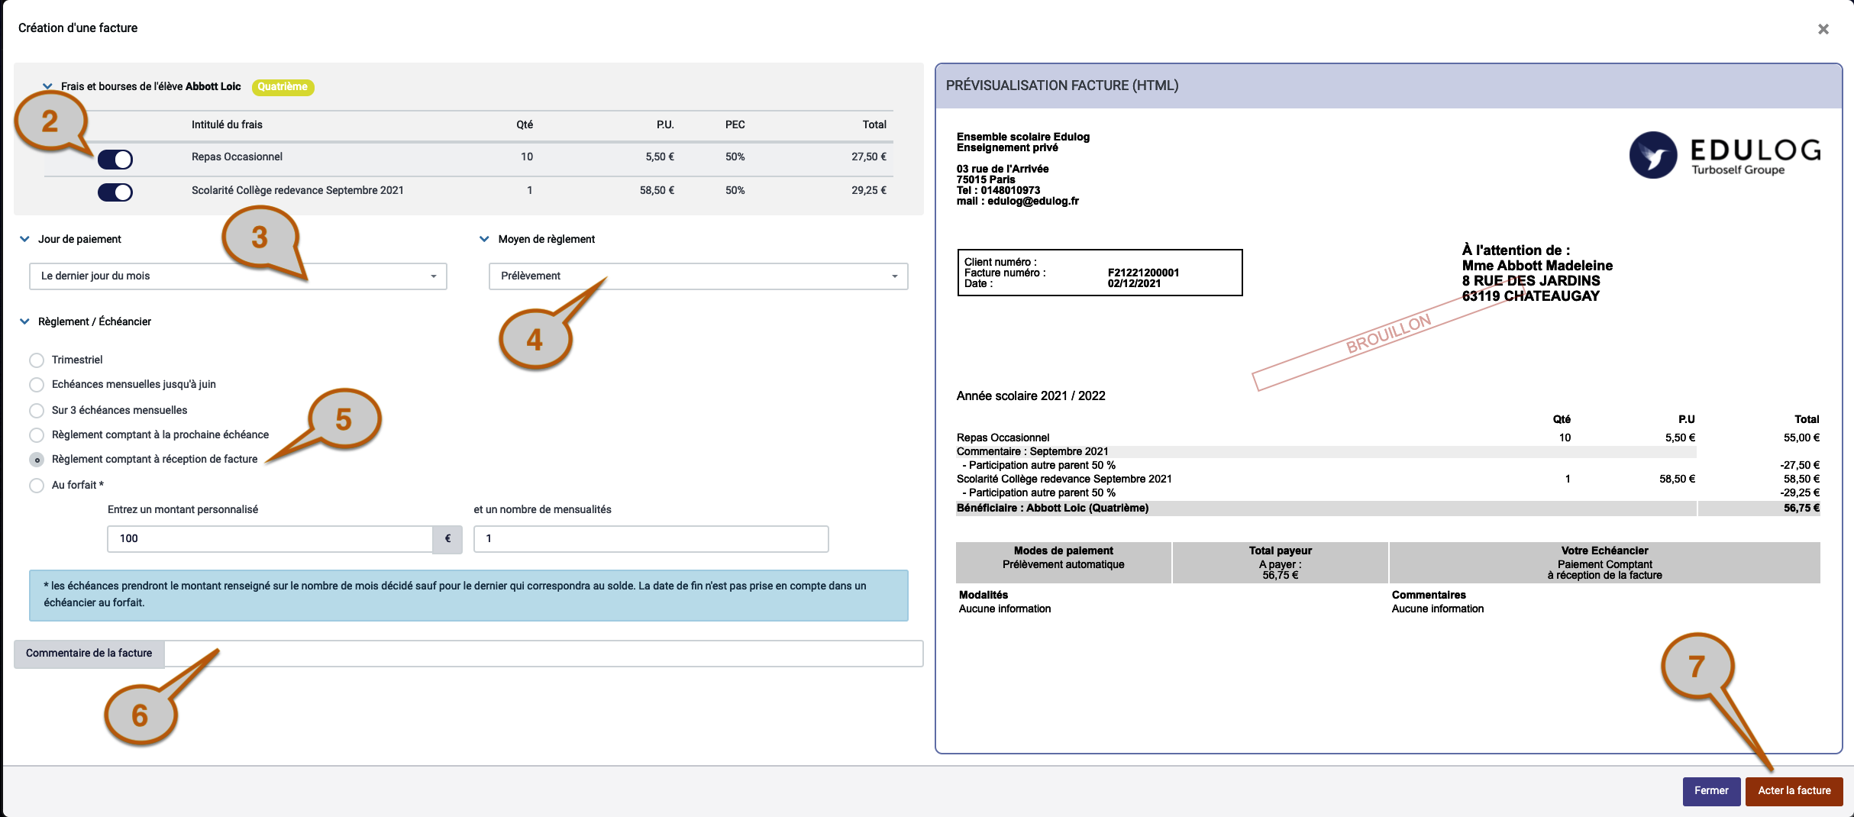This screenshot has width=1854, height=817.
Task: Collapse the Frais et bourses section
Action: 47,86
